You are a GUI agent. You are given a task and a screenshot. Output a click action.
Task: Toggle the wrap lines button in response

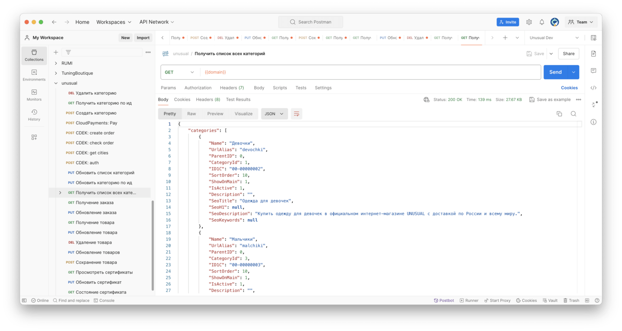pyautogui.click(x=296, y=114)
